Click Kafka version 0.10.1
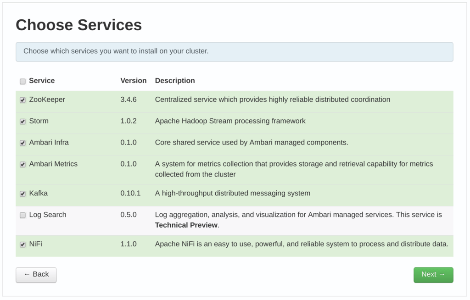 tap(130, 193)
